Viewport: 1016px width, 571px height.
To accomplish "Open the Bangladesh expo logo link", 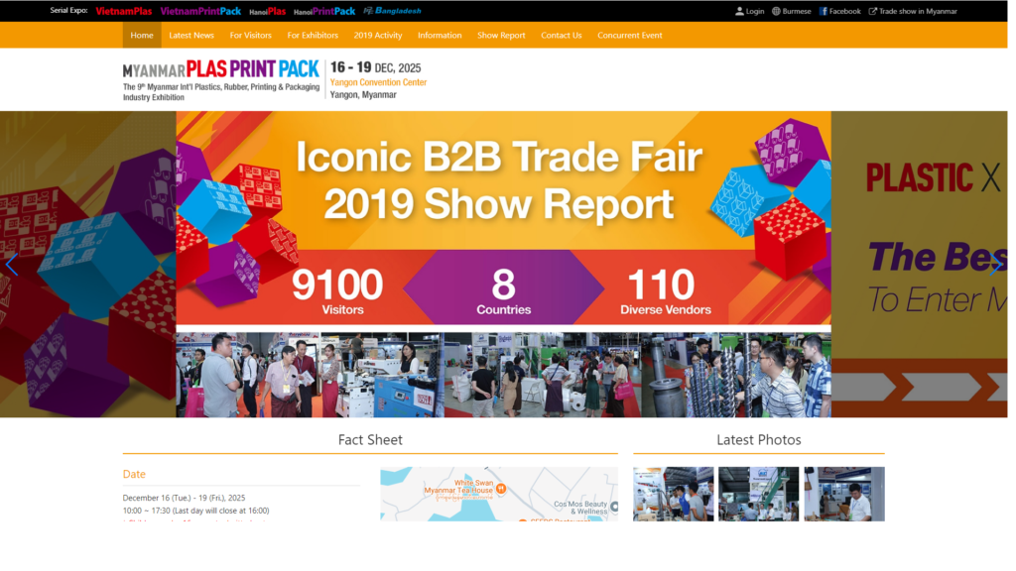I will tap(392, 11).
